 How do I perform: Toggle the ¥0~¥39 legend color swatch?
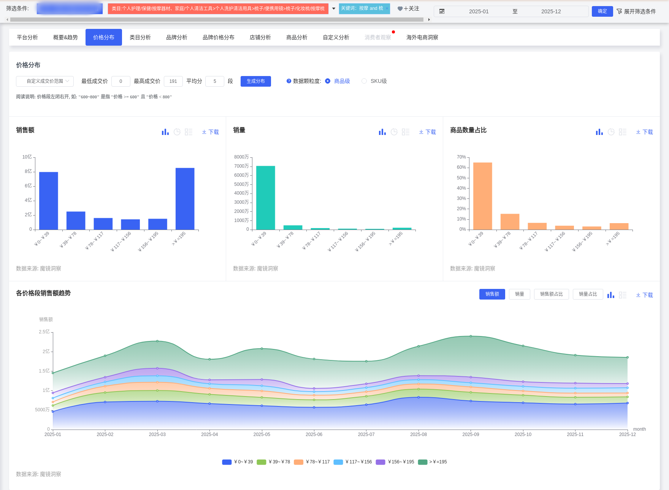tap(227, 462)
